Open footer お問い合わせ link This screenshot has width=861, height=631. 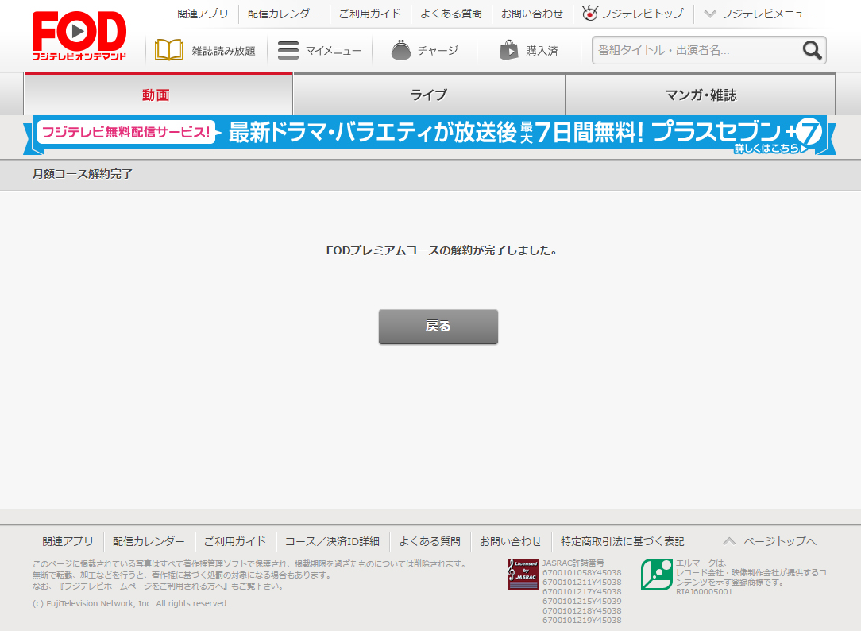[511, 541]
